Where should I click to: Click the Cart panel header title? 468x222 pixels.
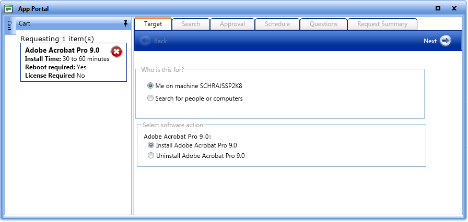25,23
